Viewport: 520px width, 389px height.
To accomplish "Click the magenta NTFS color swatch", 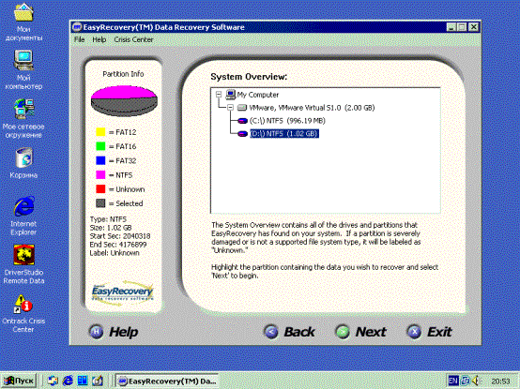I will (x=100, y=174).
